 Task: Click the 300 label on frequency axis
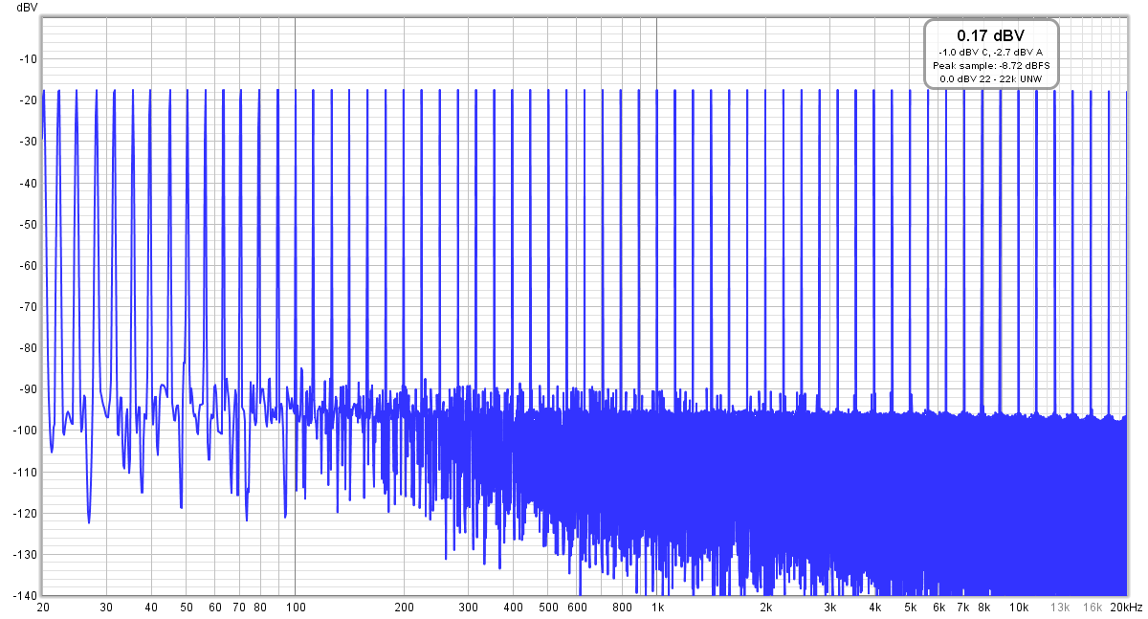(468, 608)
